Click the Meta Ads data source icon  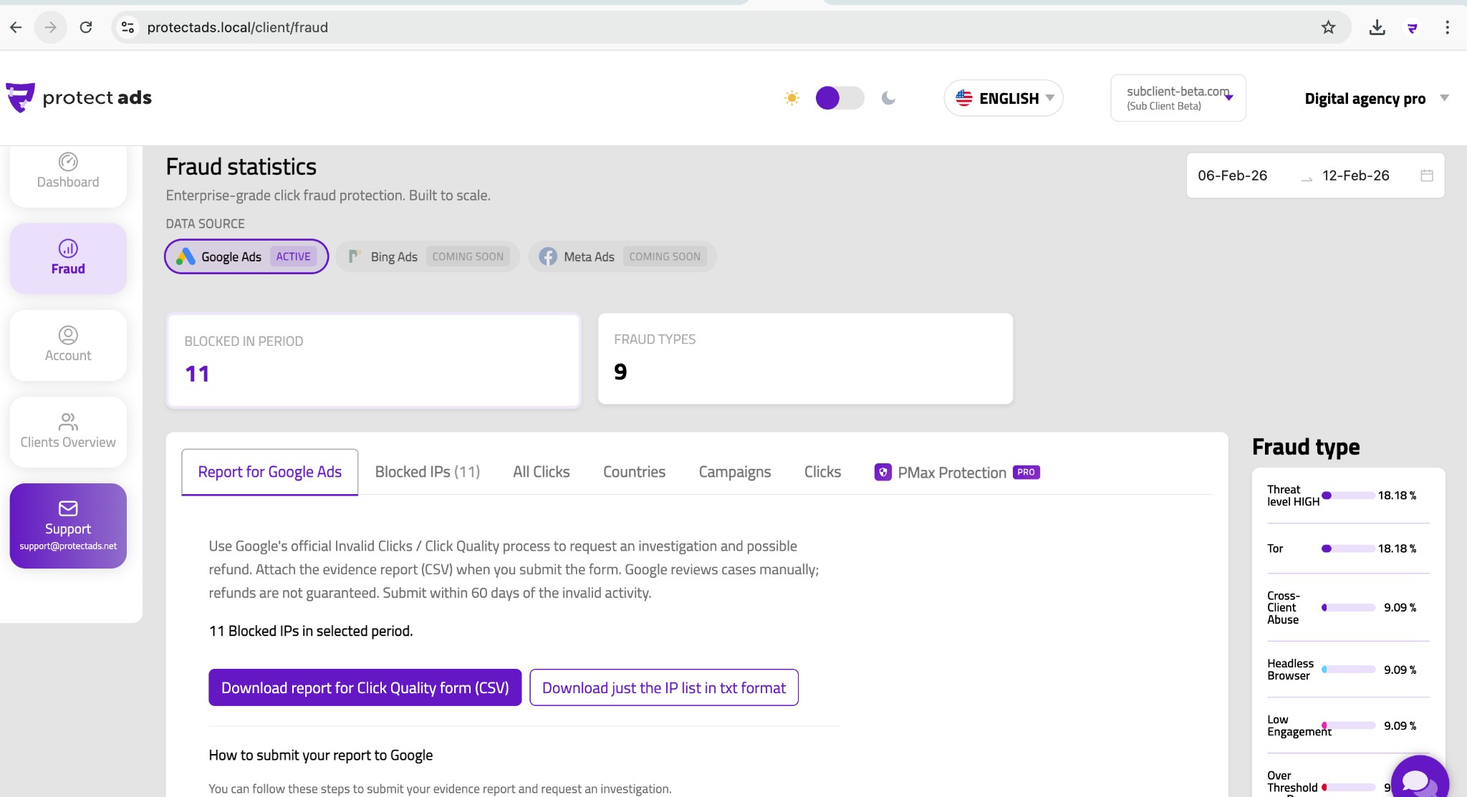tap(547, 256)
